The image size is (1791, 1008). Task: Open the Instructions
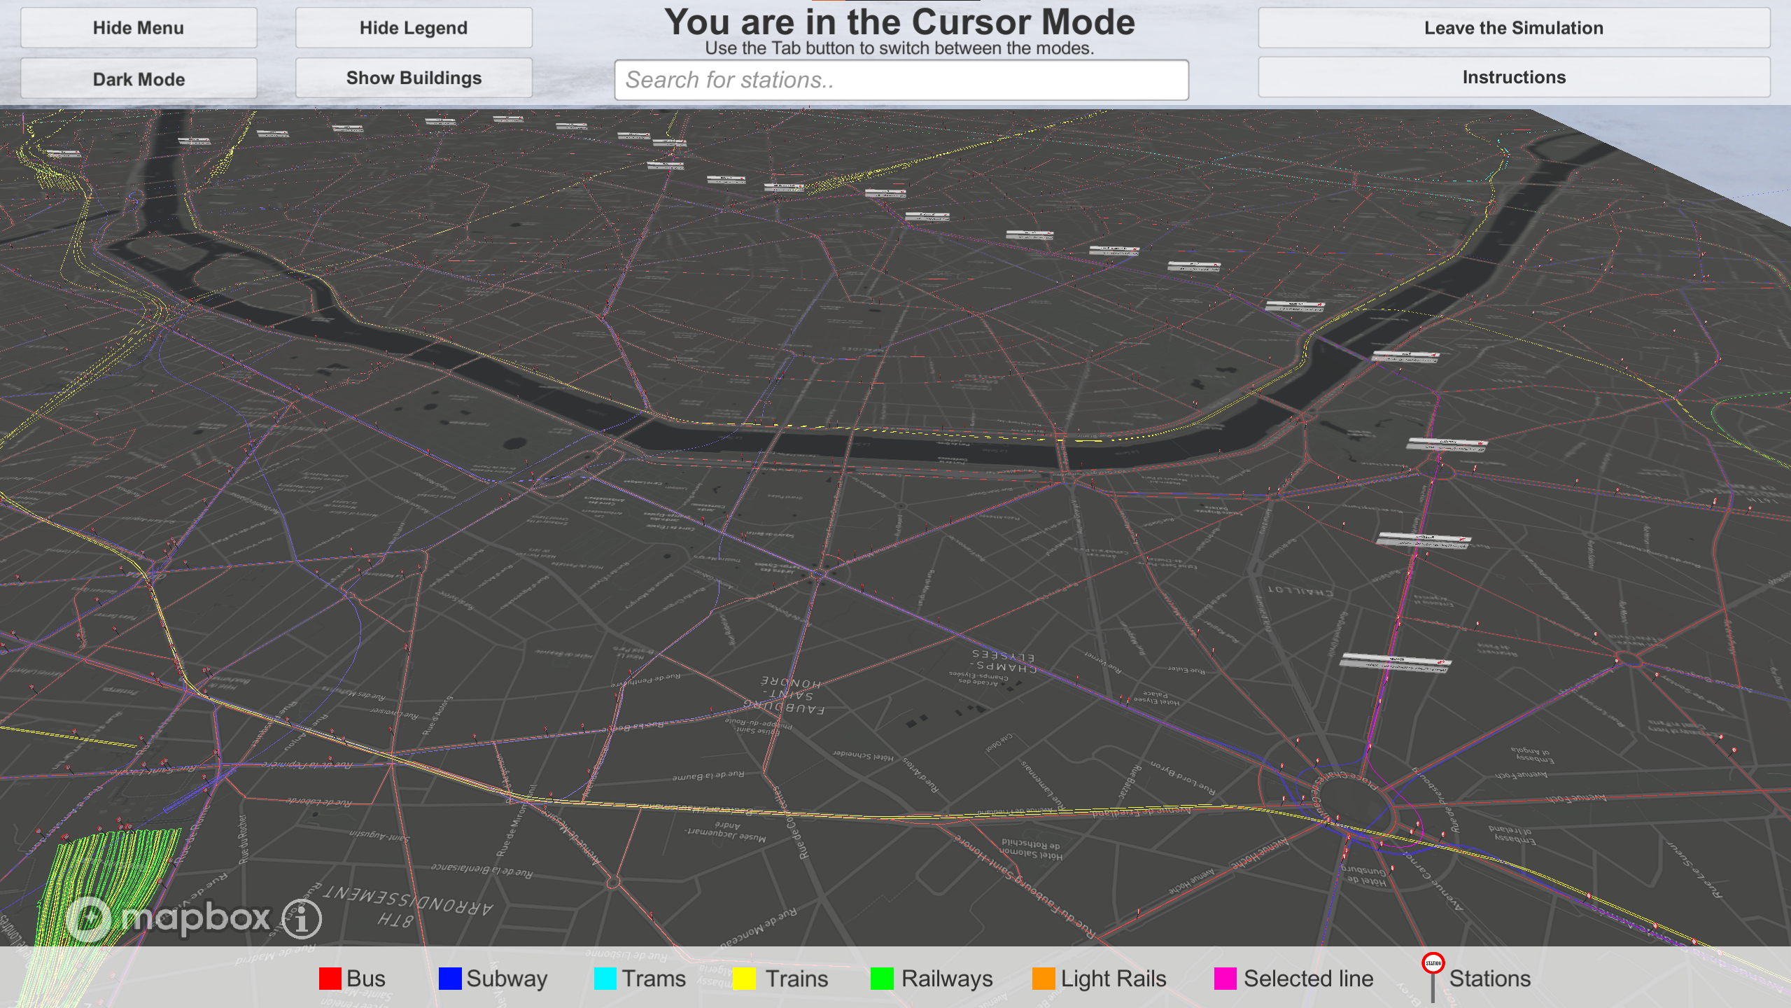[1513, 77]
